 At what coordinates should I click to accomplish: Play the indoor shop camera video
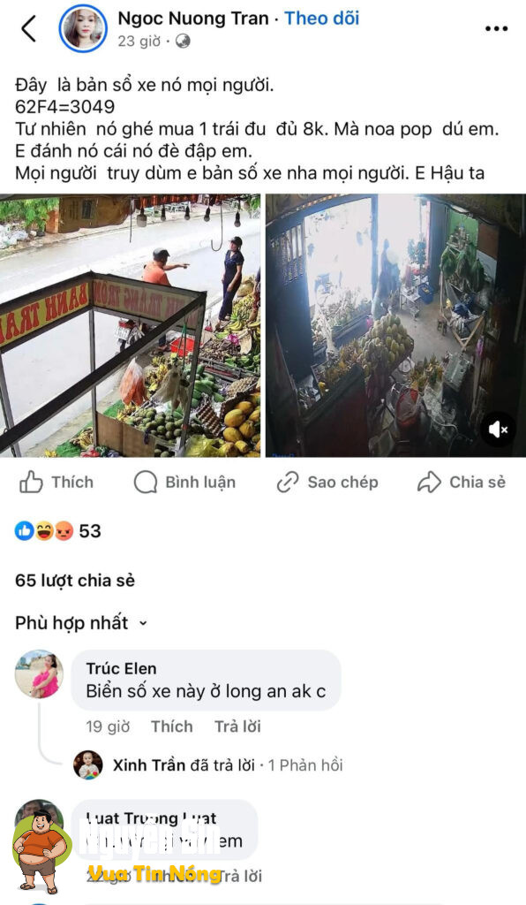click(395, 325)
